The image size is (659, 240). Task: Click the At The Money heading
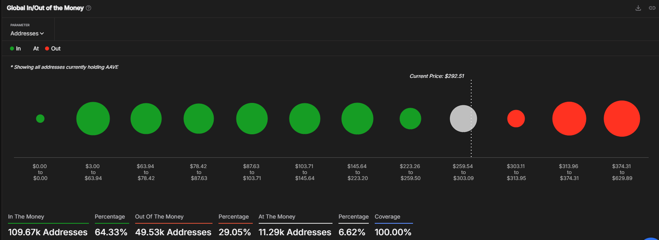tap(277, 217)
